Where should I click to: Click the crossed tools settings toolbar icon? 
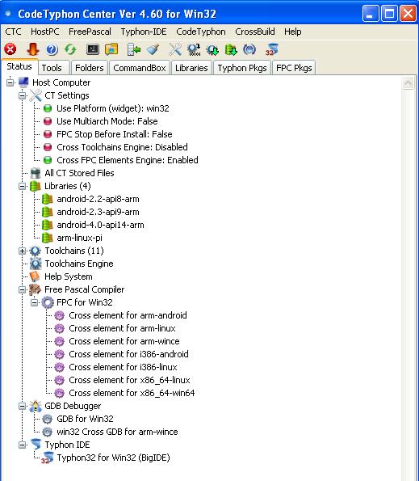[175, 49]
